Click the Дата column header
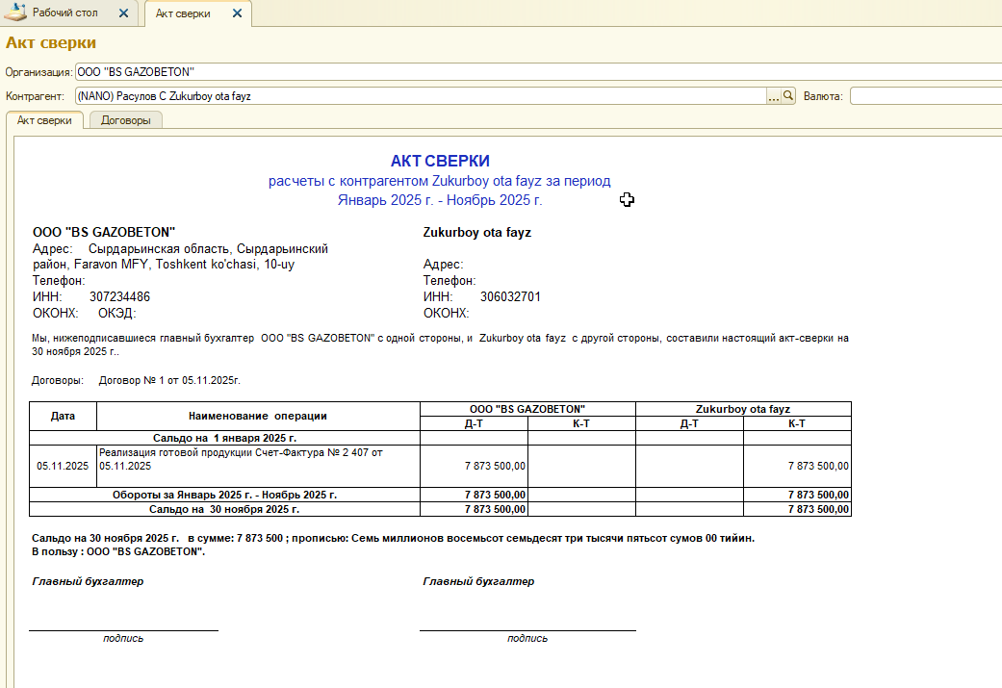Screen dimensions: 1002x688 [x=63, y=416]
